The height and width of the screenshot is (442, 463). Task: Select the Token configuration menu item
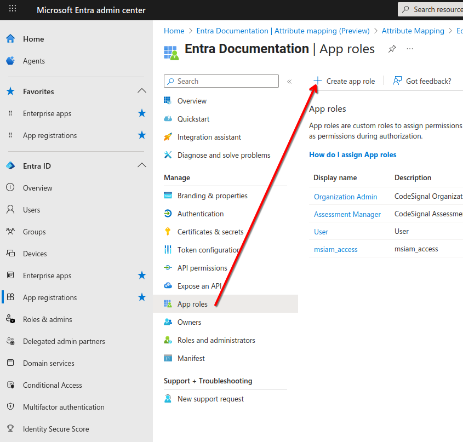point(208,250)
